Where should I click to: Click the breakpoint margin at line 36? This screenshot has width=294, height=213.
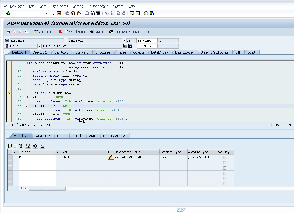pyautogui.click(x=9, y=106)
